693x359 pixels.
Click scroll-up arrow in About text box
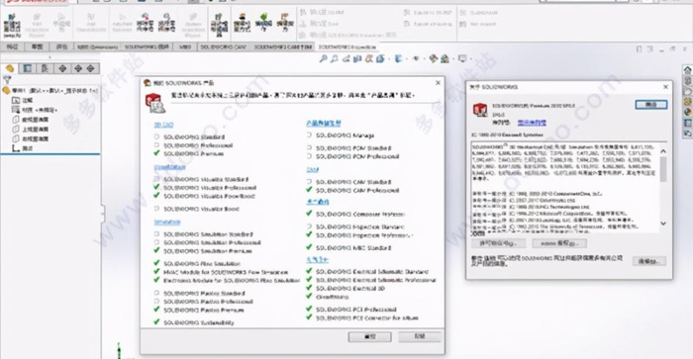[663, 151]
